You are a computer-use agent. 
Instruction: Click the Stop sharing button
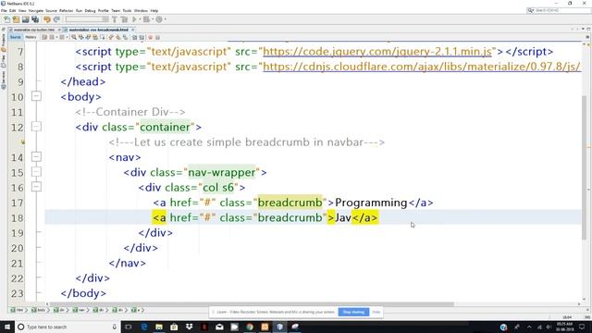tap(353, 312)
